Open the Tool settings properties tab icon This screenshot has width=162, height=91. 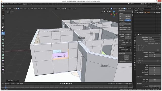point(135,38)
